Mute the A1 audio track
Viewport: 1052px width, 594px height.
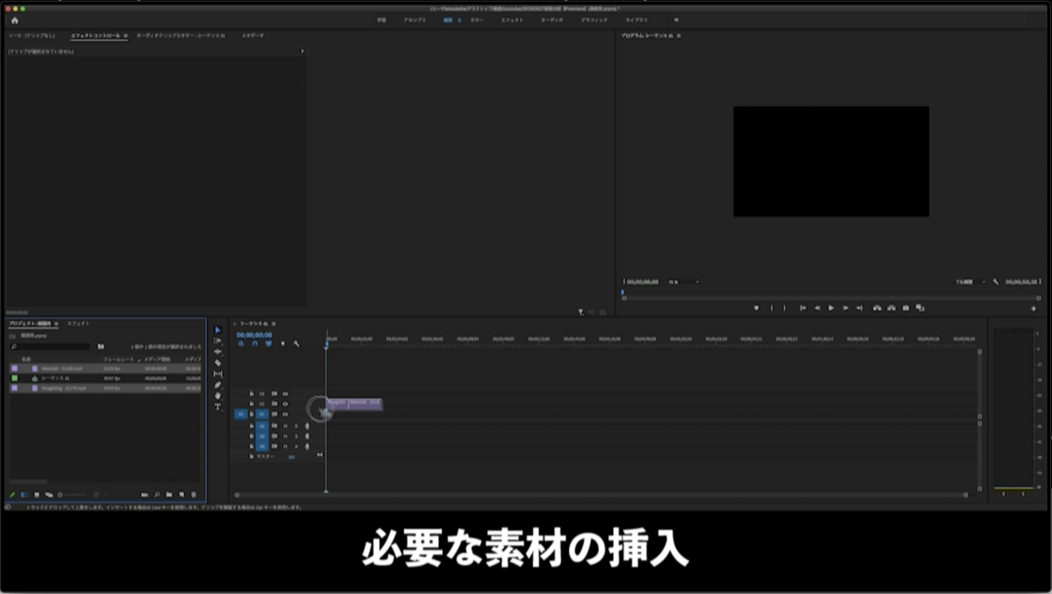pos(285,426)
